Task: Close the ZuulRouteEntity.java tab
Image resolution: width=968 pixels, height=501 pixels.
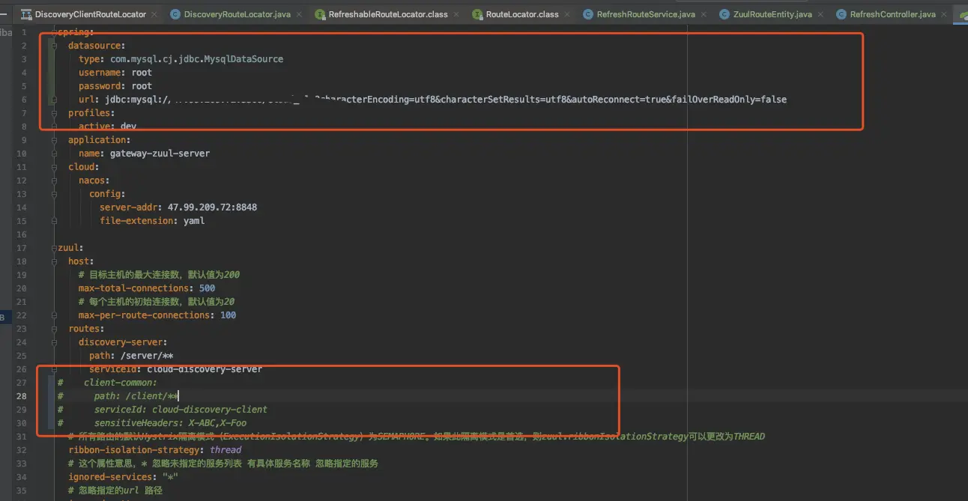Action: coord(820,14)
